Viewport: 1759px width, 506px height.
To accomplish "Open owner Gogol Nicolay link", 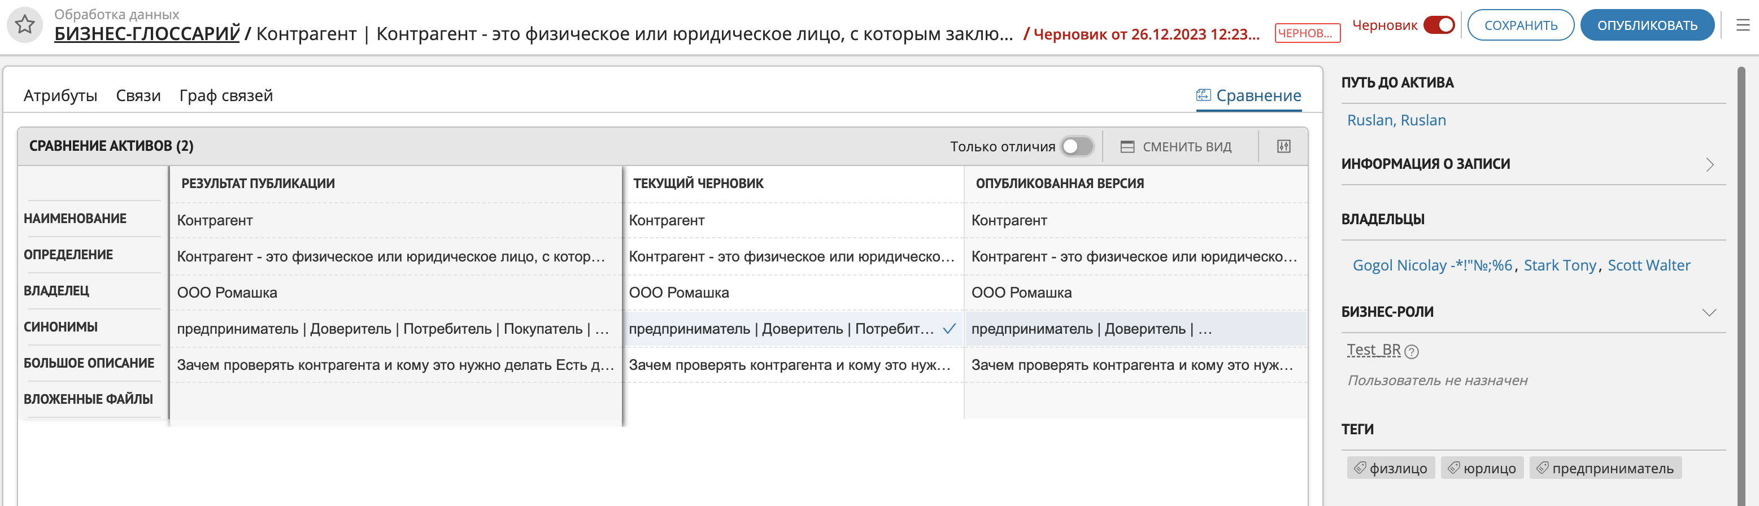I will point(1433,265).
